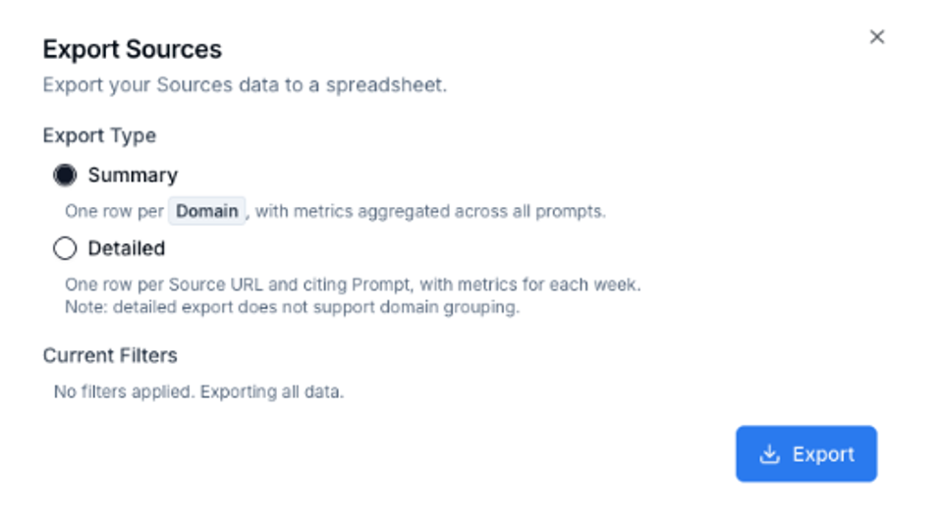This screenshot has width=943, height=515.
Task: Click the Export Sources dialog title
Action: (x=133, y=49)
